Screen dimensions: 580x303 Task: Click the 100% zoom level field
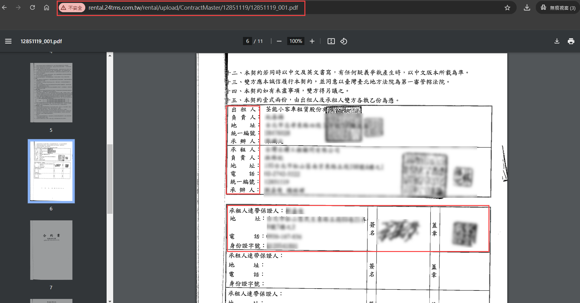tap(296, 41)
